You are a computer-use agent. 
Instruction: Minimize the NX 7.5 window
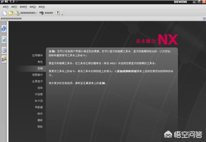(x=194, y=2)
